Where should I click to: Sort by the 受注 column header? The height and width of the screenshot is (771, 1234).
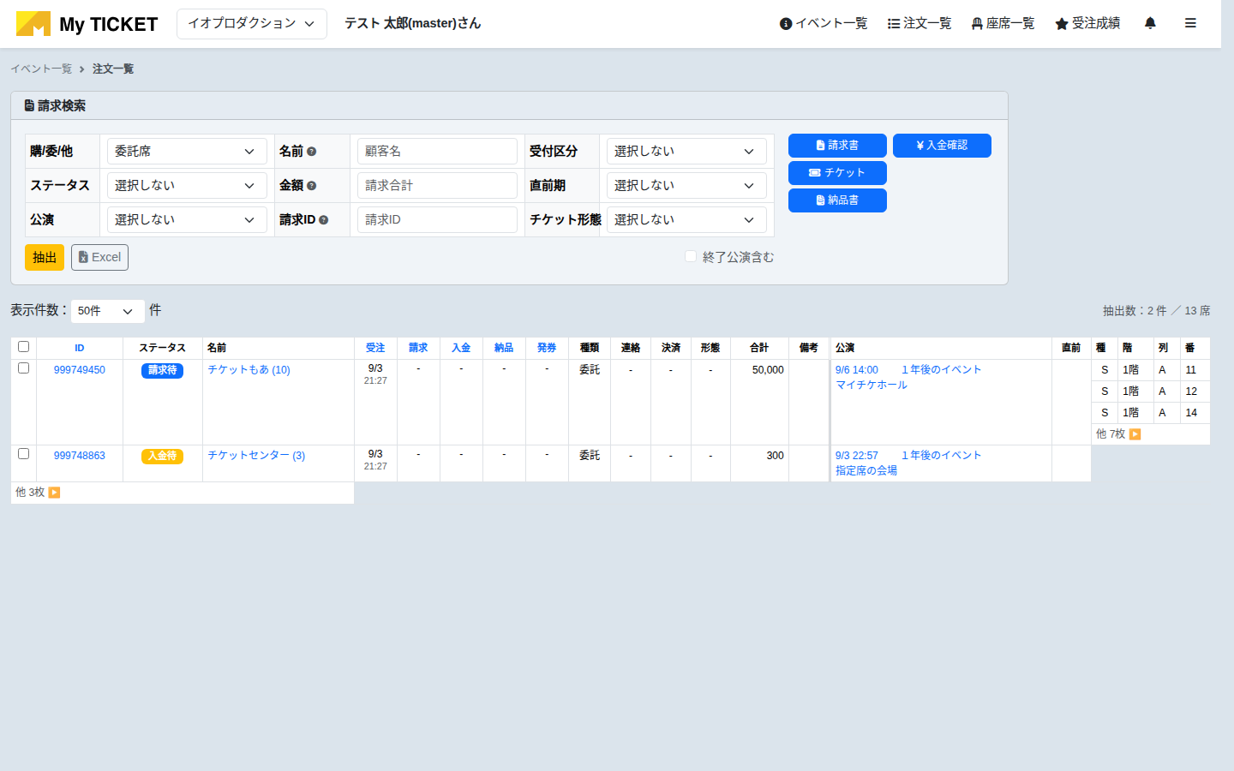(x=375, y=348)
